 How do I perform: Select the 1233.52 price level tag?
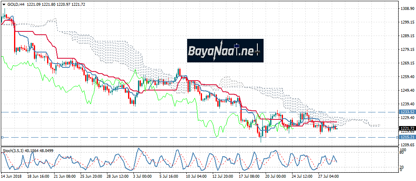tap(406, 112)
